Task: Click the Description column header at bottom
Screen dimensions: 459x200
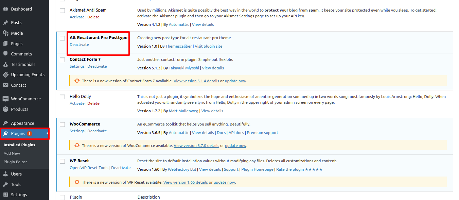Action: click(x=149, y=197)
